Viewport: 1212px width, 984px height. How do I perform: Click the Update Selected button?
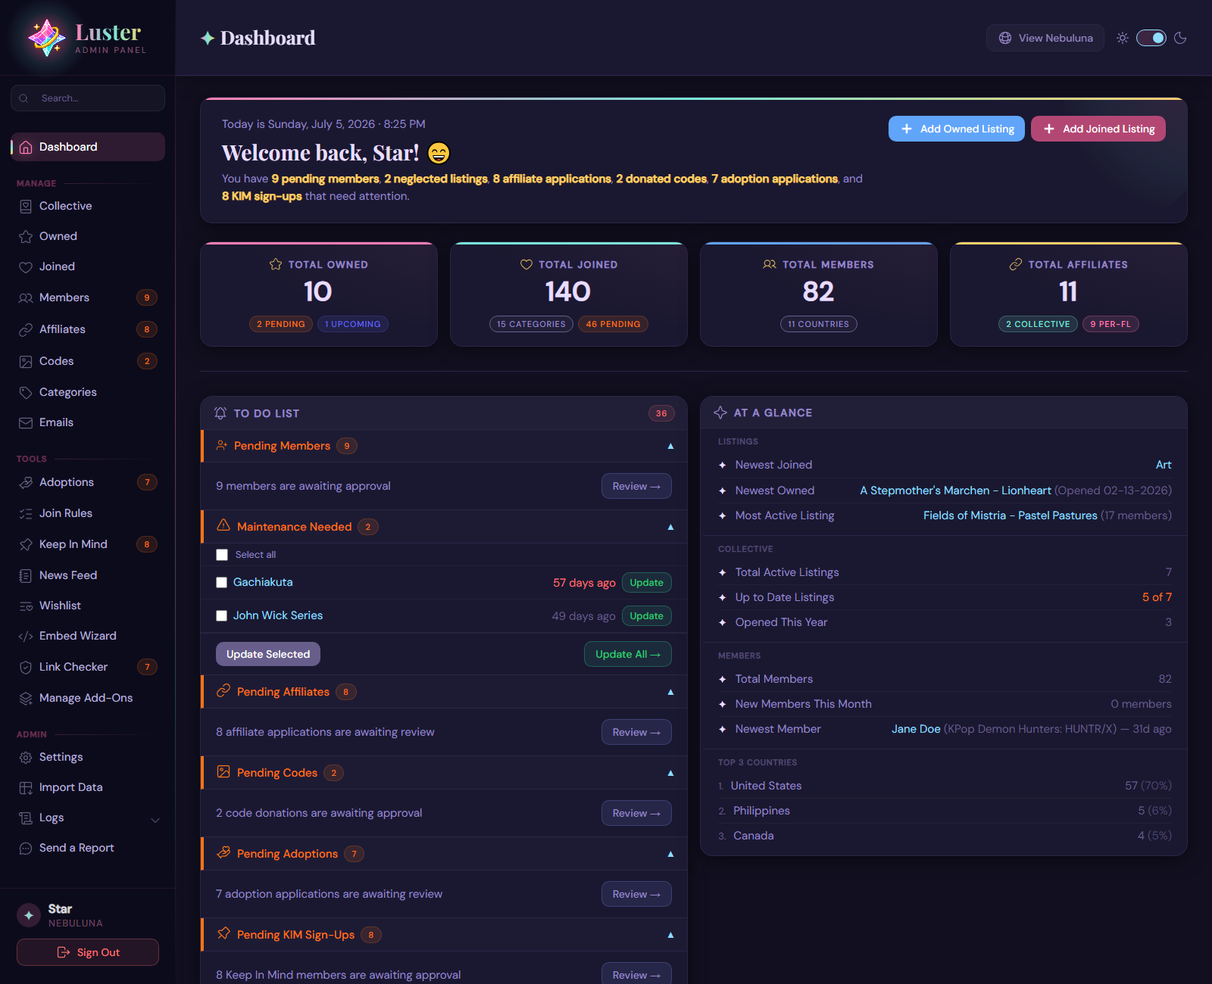268,654
